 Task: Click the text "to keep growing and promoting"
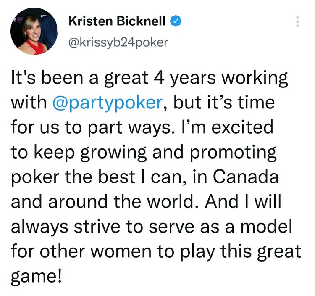(x=144, y=153)
